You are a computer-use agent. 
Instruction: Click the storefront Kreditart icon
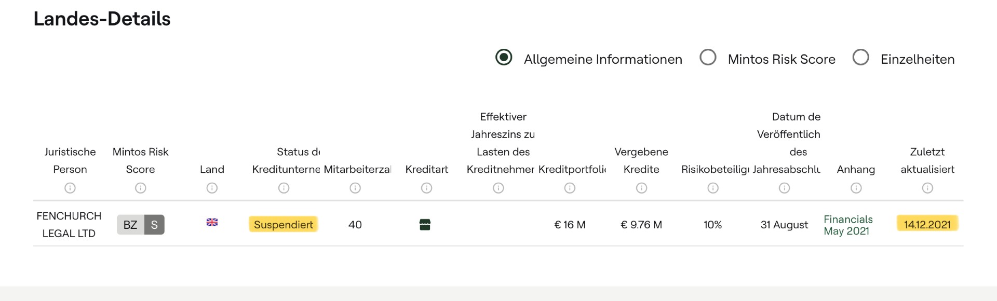pyautogui.click(x=425, y=225)
